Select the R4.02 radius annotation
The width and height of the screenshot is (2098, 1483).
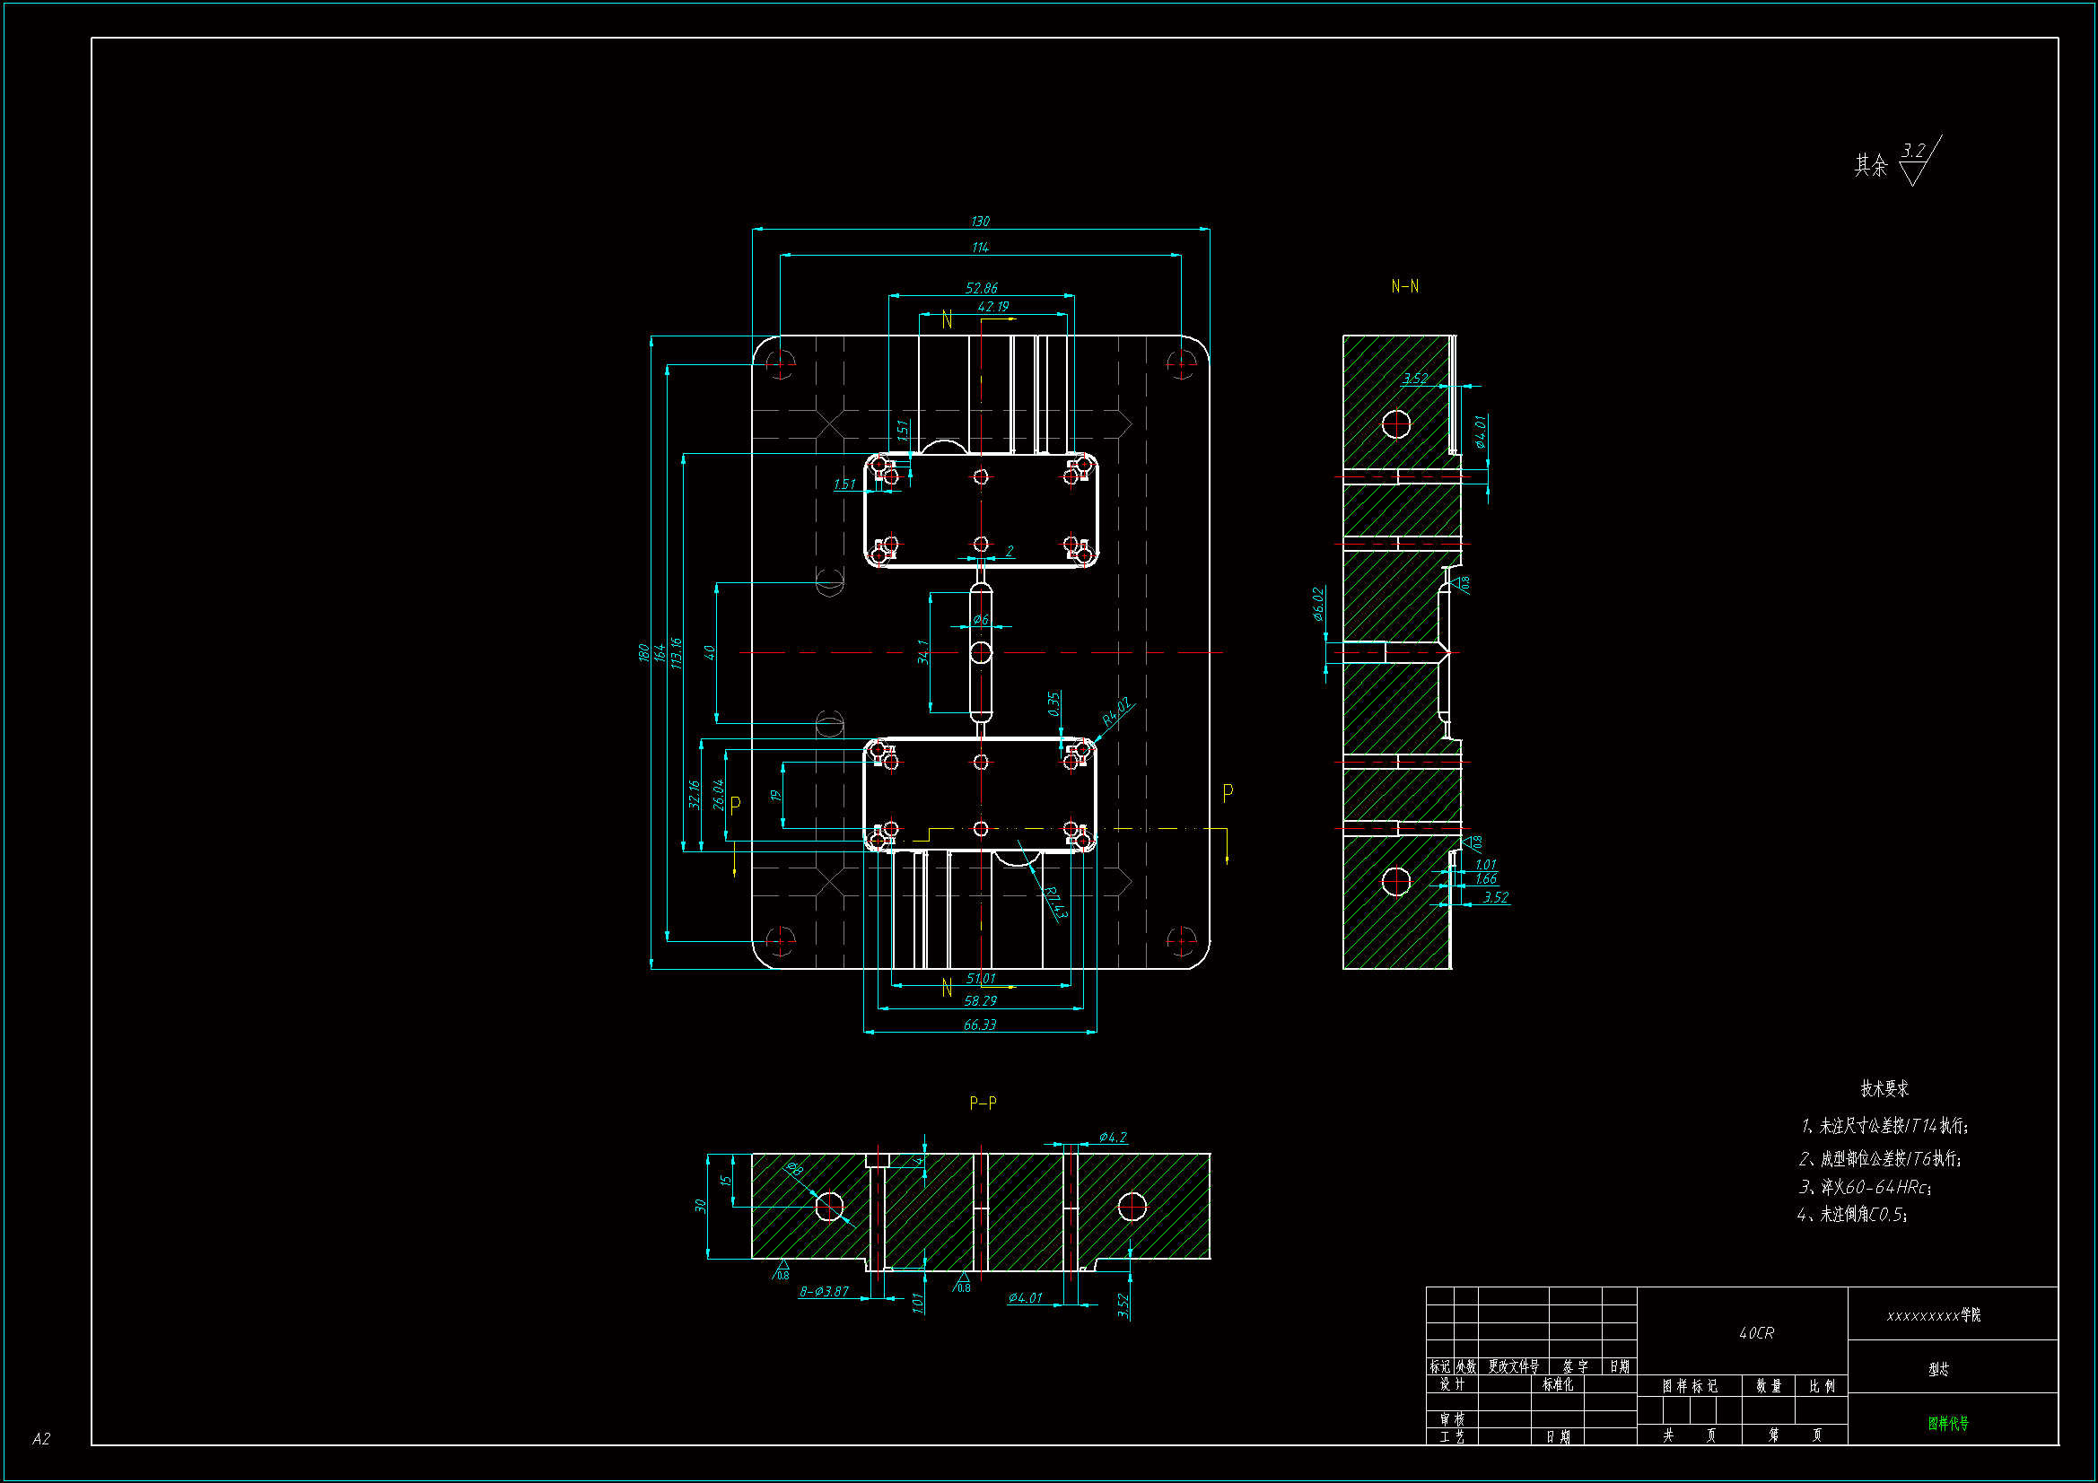[1115, 711]
